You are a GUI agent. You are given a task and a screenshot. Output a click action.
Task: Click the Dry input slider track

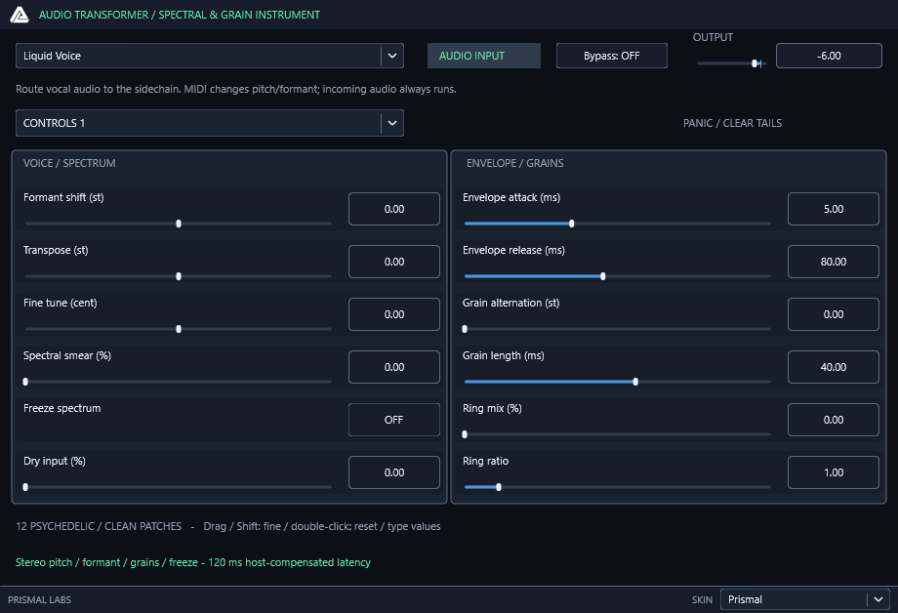179,487
